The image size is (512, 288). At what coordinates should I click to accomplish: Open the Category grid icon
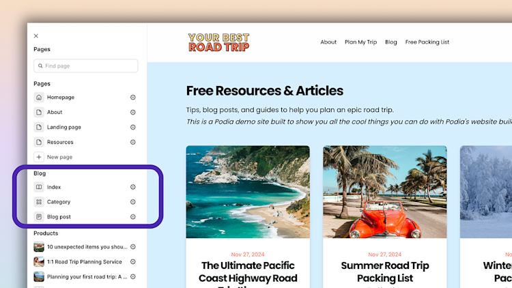tap(39, 202)
